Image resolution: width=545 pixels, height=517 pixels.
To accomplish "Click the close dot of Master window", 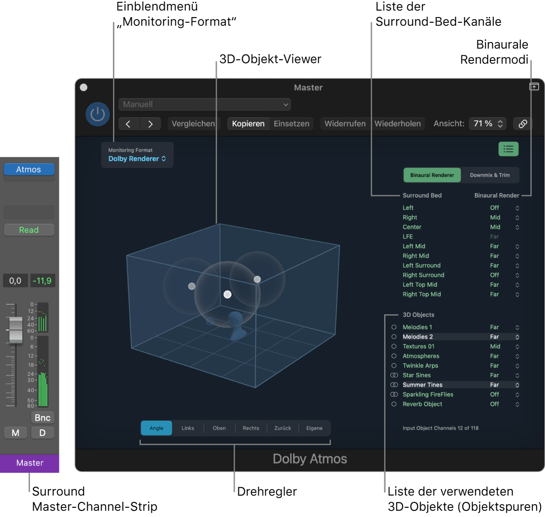I will (84, 87).
